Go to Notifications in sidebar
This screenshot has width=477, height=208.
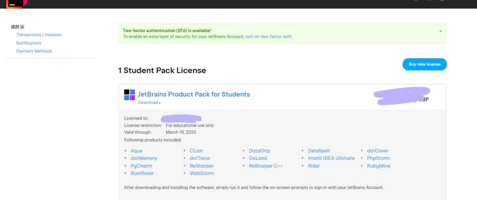(29, 43)
